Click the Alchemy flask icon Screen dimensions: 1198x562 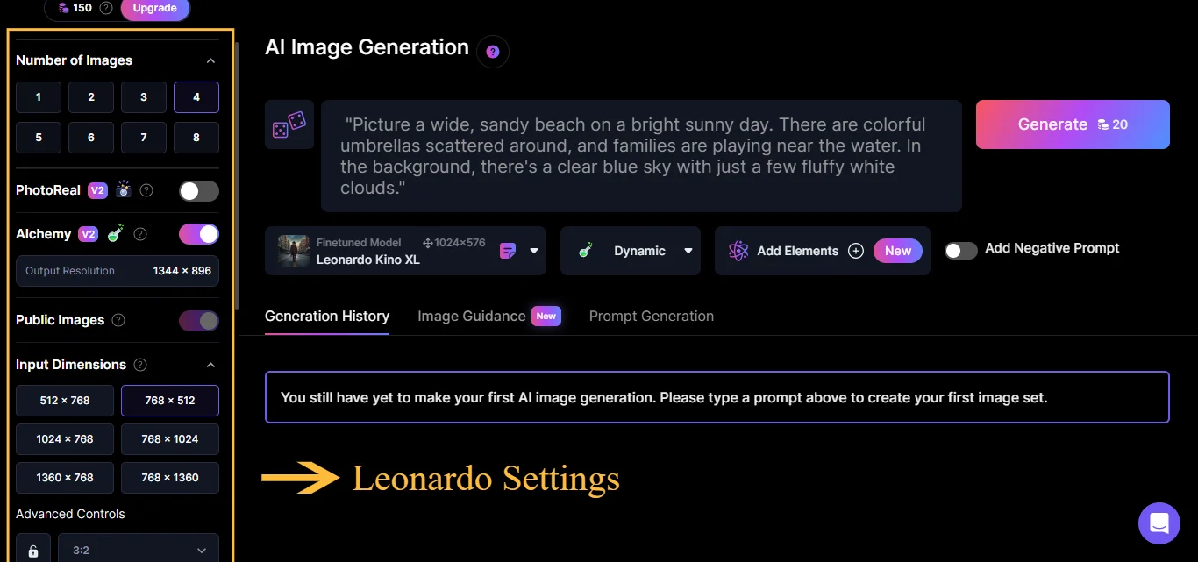click(115, 233)
